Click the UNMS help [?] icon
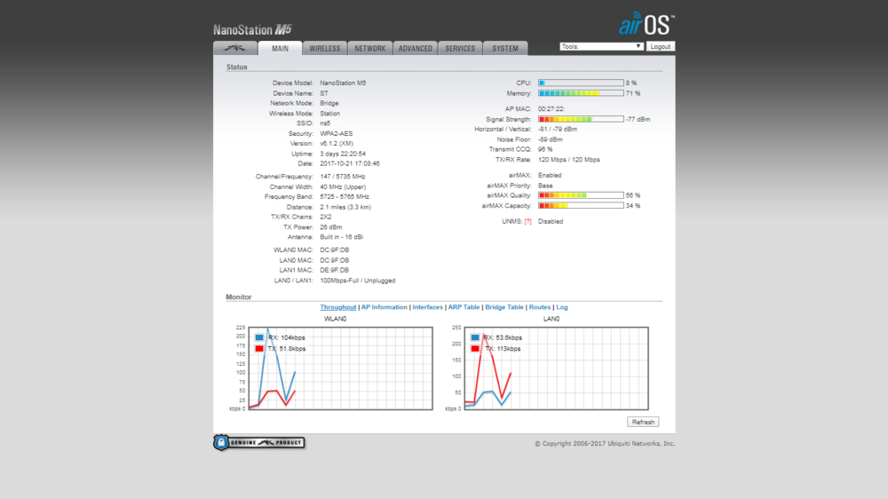Viewport: 888px width, 499px height. click(527, 222)
